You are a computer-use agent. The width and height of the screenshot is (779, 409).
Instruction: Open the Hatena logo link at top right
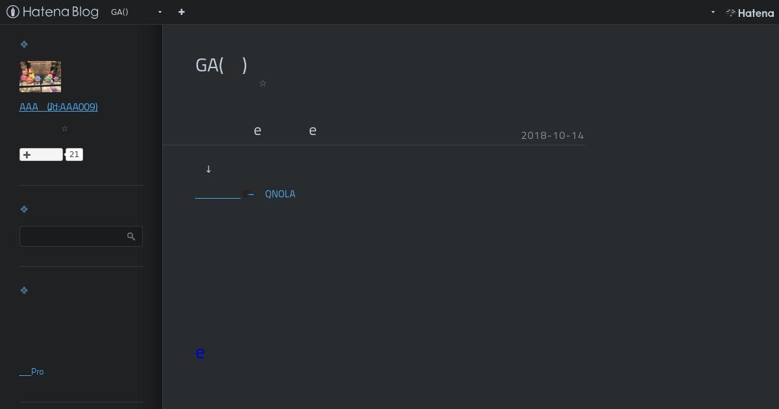pyautogui.click(x=750, y=12)
